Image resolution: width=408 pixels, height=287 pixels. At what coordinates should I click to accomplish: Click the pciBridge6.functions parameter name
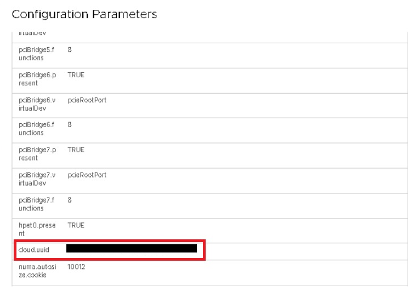(x=36, y=129)
